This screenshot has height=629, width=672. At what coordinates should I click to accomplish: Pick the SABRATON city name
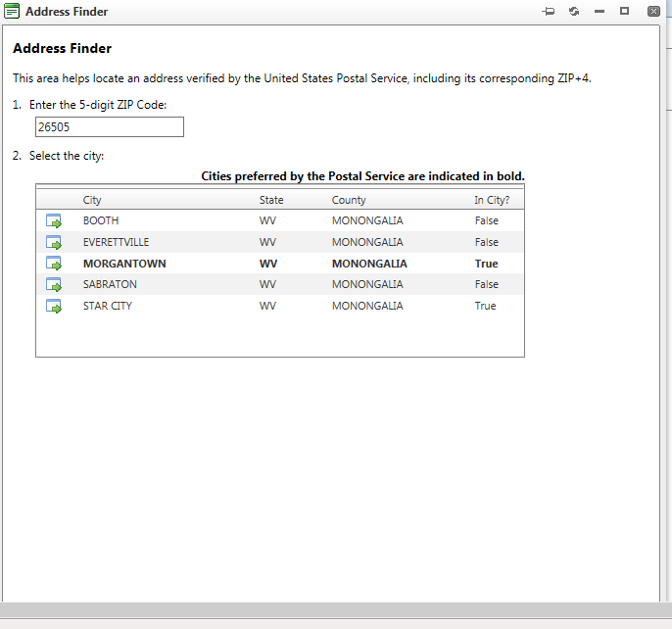[x=110, y=284]
